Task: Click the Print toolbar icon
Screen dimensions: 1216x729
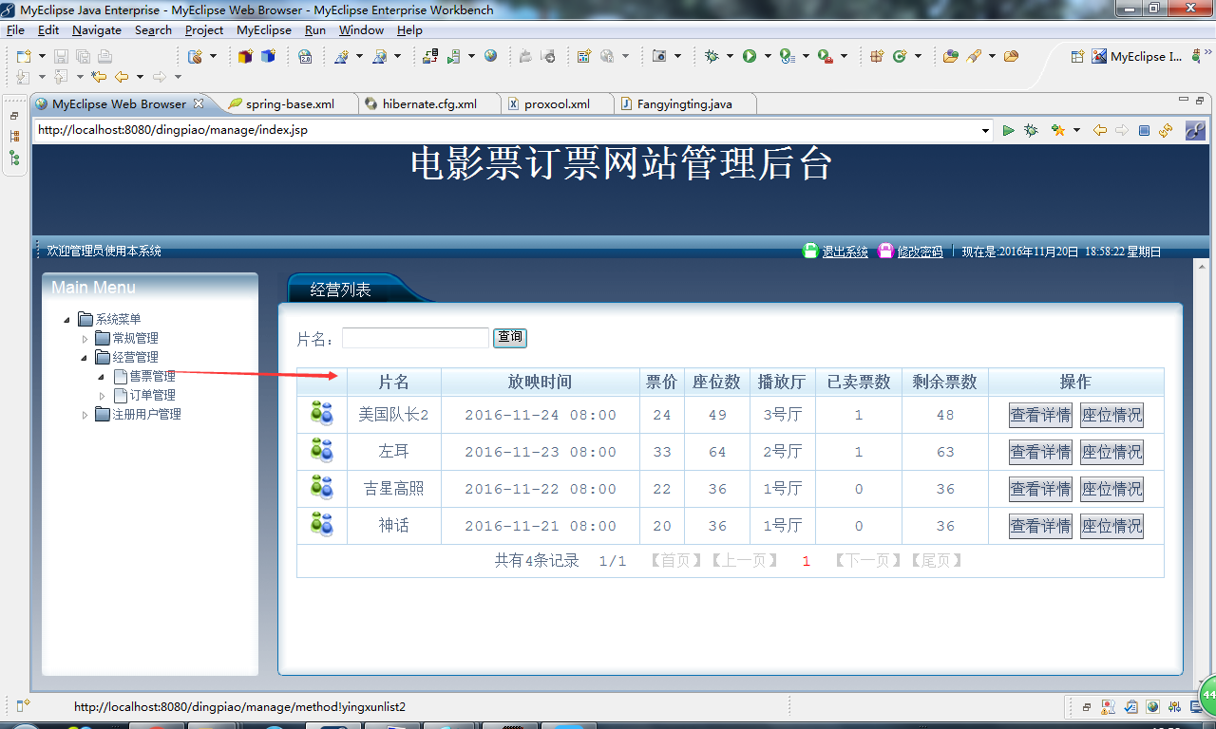Action: [104, 57]
